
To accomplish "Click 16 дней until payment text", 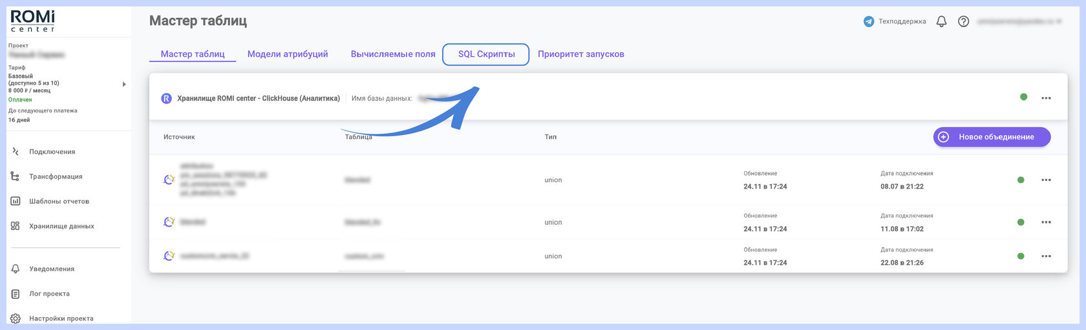I will 19,120.
